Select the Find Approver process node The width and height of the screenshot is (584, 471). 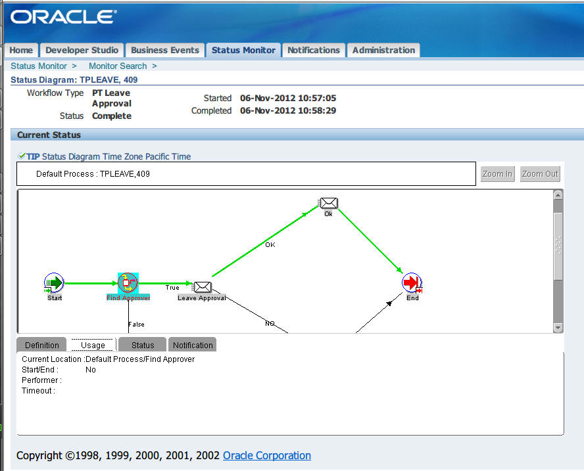coord(128,283)
